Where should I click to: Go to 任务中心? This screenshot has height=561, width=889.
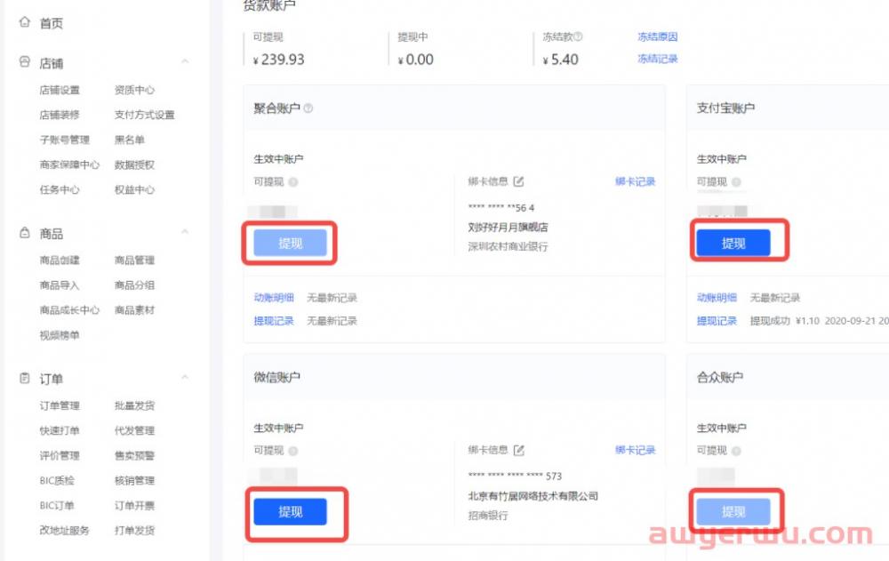pyautogui.click(x=60, y=190)
